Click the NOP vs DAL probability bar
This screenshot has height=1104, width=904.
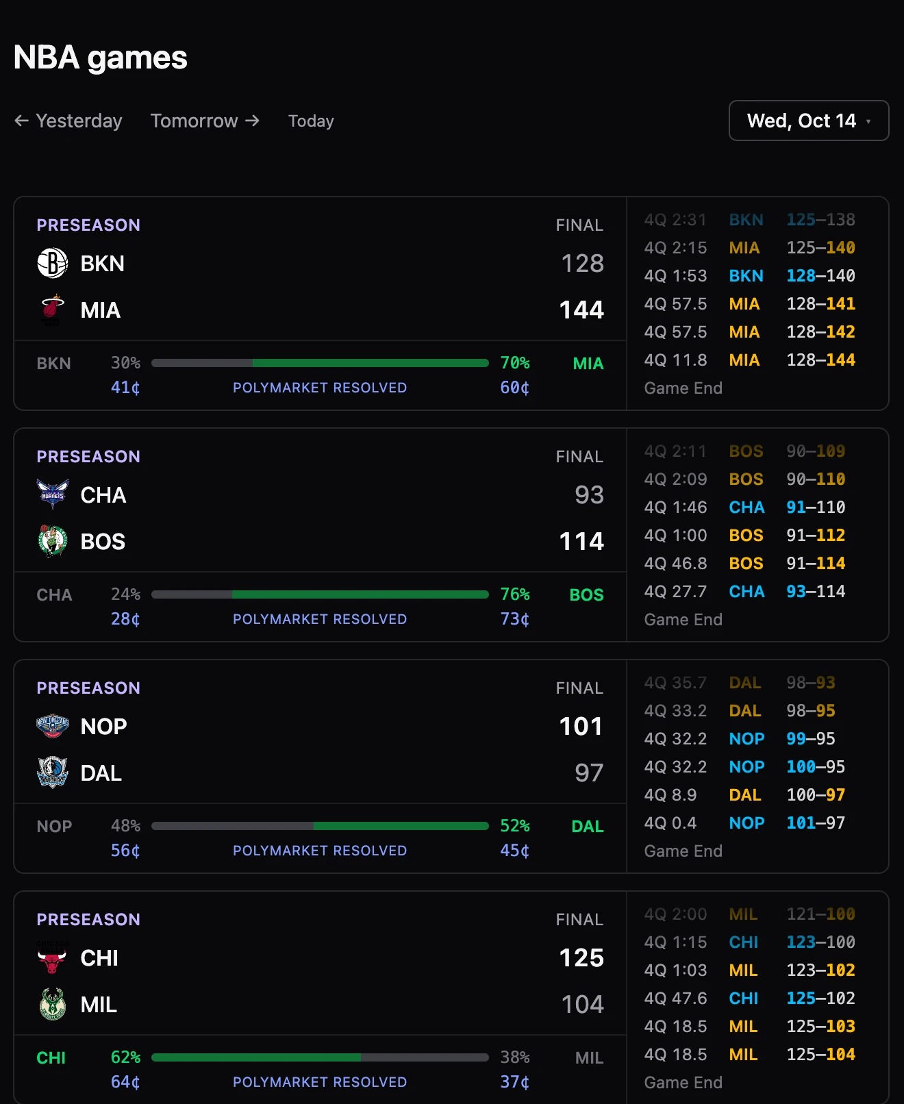320,826
